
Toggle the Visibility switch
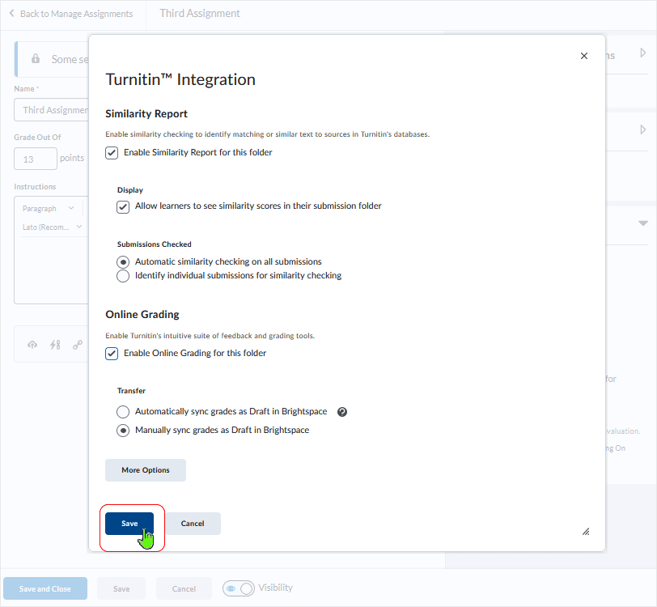[239, 588]
